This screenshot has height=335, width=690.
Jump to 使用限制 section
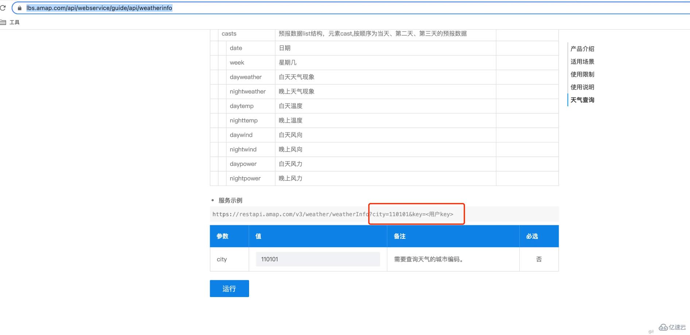582,74
